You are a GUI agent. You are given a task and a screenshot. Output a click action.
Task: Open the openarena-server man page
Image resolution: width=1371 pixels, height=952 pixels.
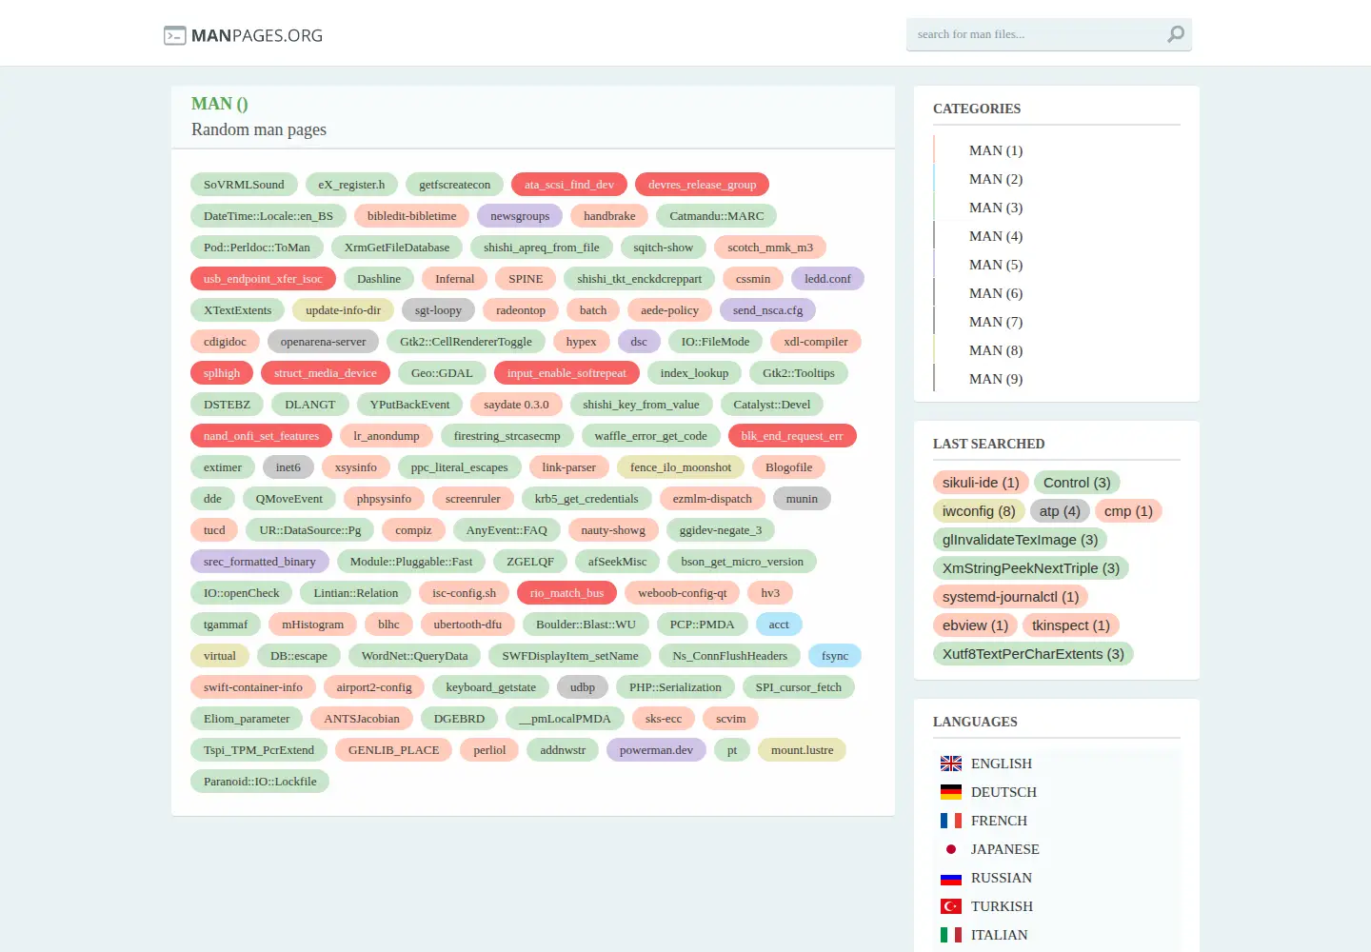click(323, 342)
